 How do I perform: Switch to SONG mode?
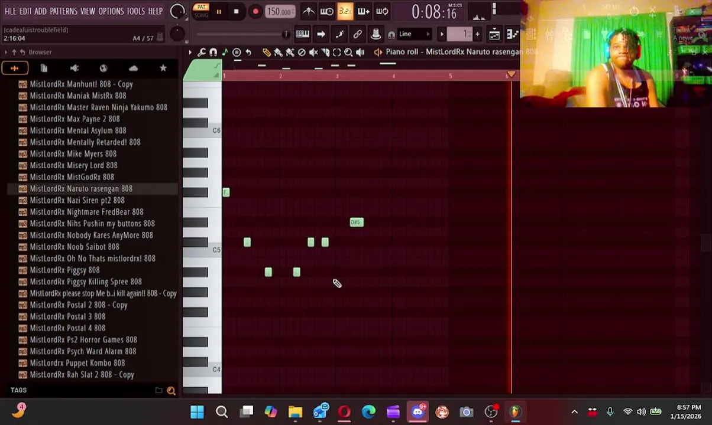pyautogui.click(x=202, y=15)
